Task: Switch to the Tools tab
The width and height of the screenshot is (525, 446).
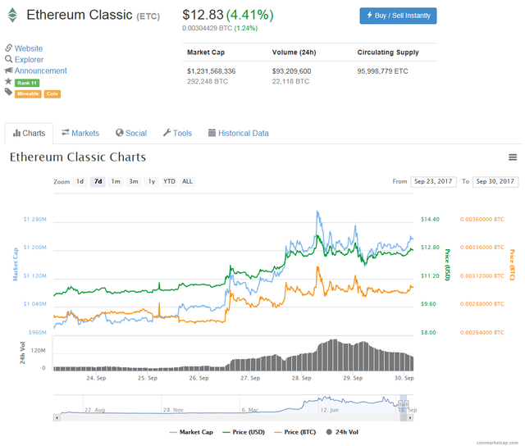Action: (x=177, y=133)
